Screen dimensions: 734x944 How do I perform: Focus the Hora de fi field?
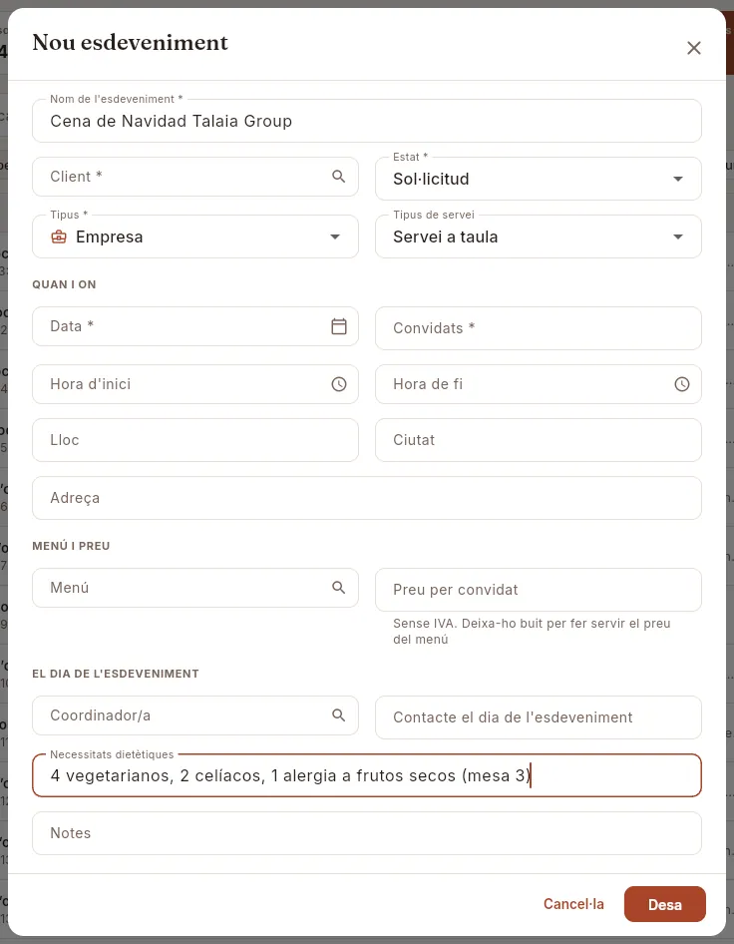point(538,384)
